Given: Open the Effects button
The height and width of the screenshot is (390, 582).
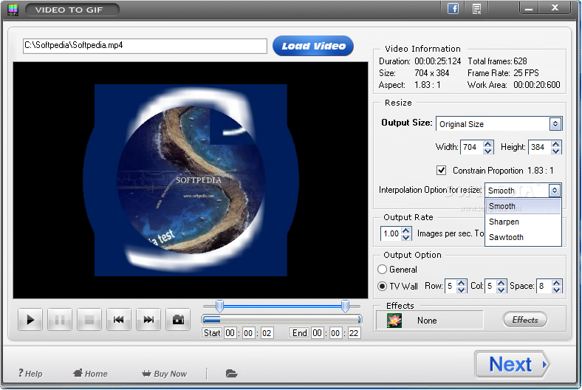Looking at the screenshot, I should [x=525, y=320].
